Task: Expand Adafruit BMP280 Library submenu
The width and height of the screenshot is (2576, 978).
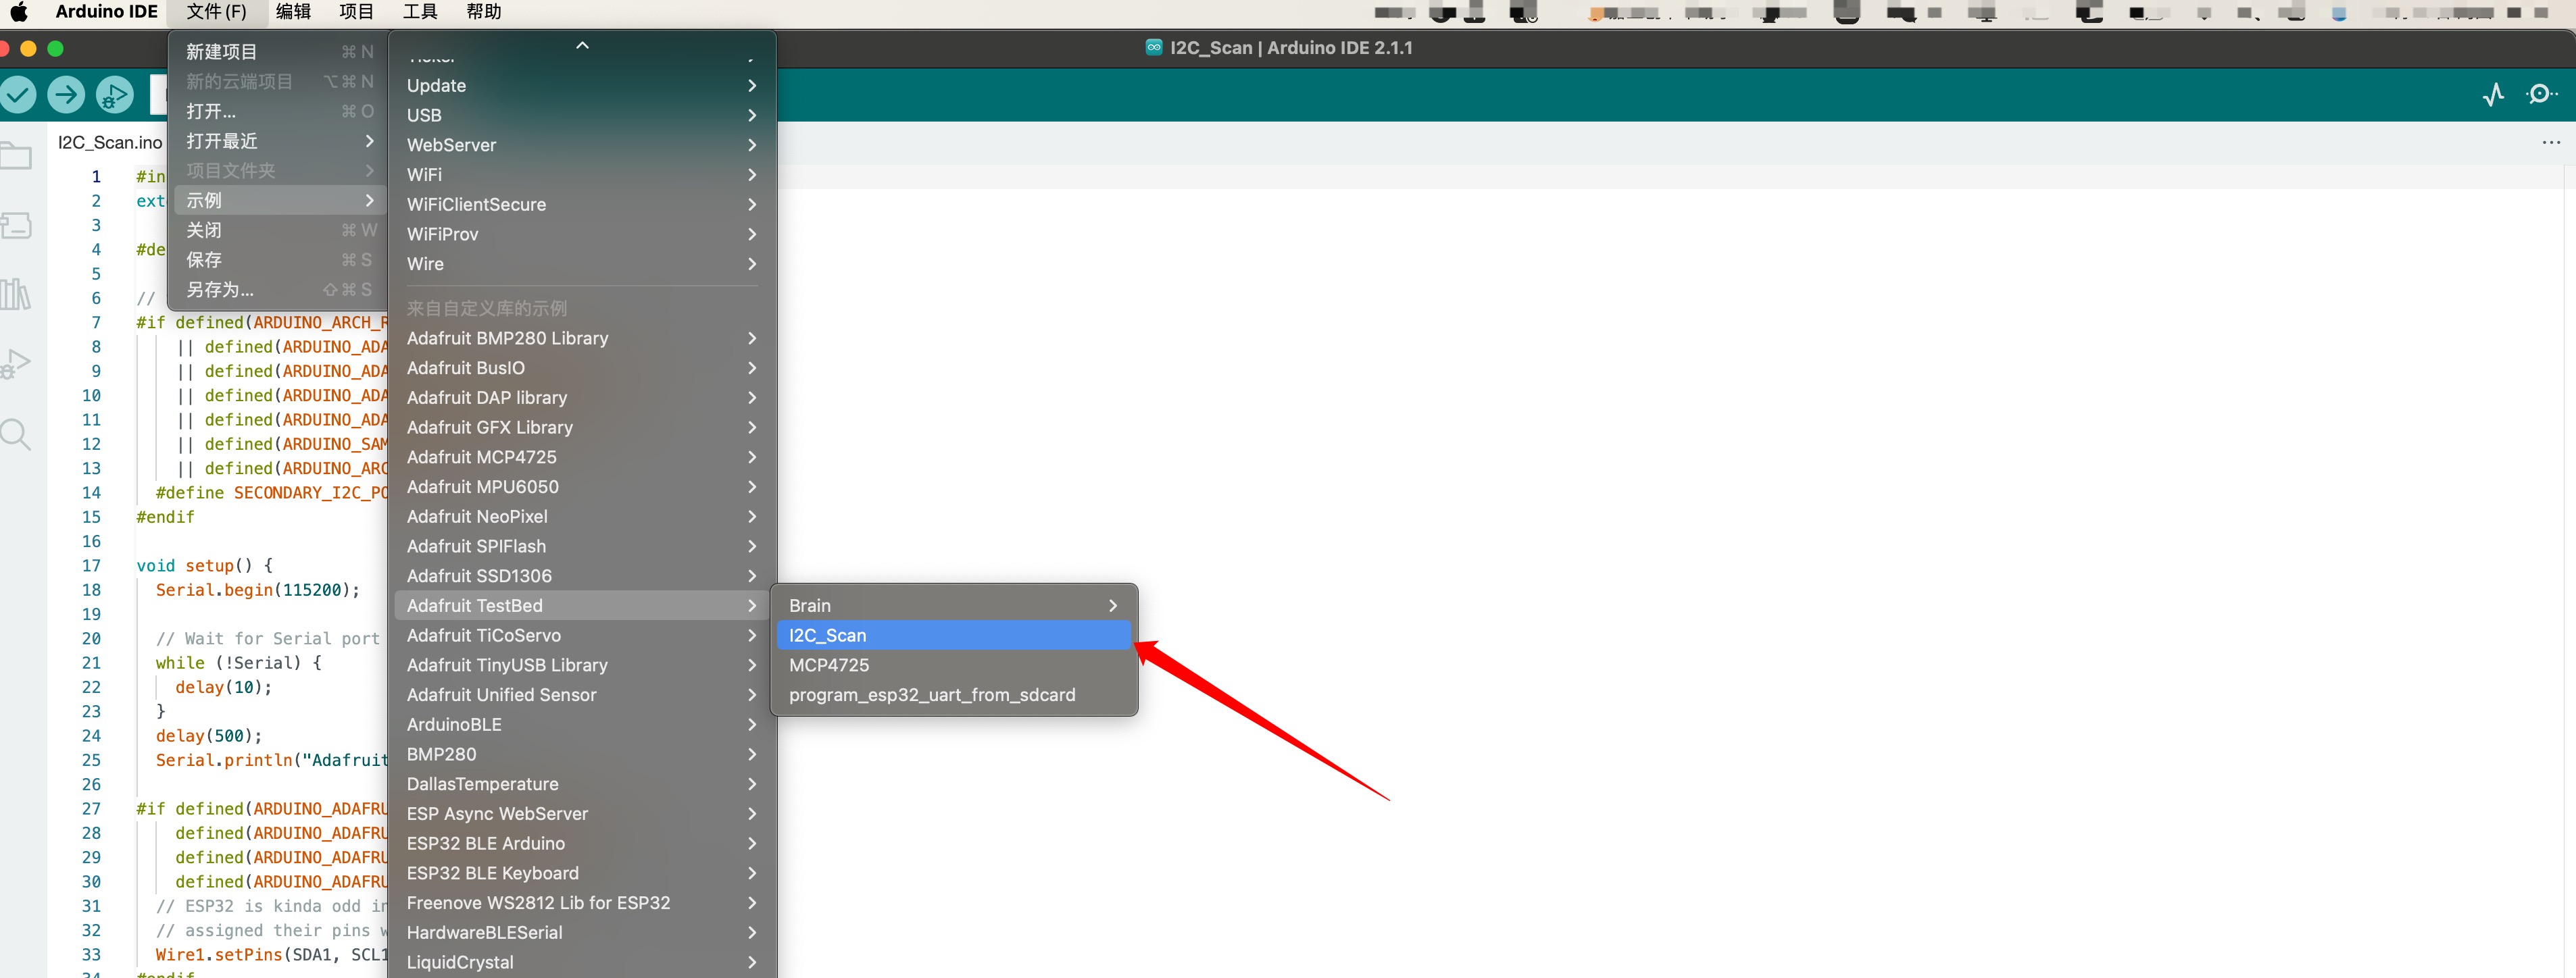Action: pyautogui.click(x=582, y=338)
